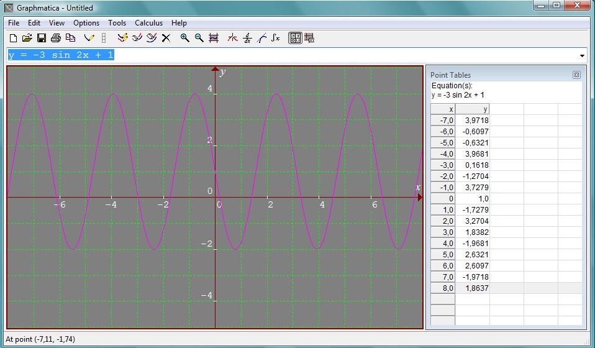Zoom in with the plus magnifier icon
This screenshot has height=348, width=595.
coord(184,38)
